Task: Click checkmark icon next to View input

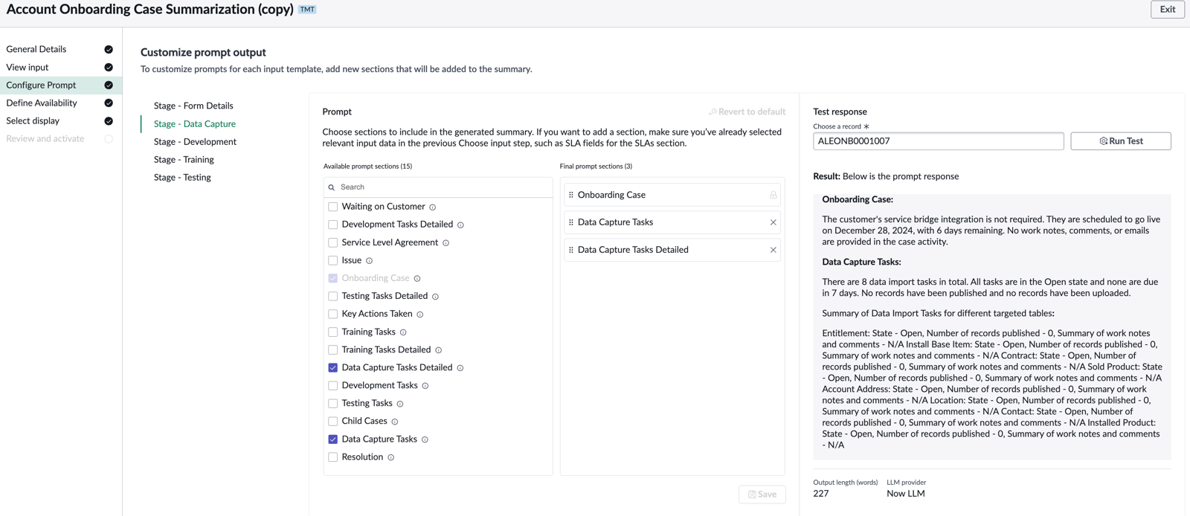Action: pos(109,68)
